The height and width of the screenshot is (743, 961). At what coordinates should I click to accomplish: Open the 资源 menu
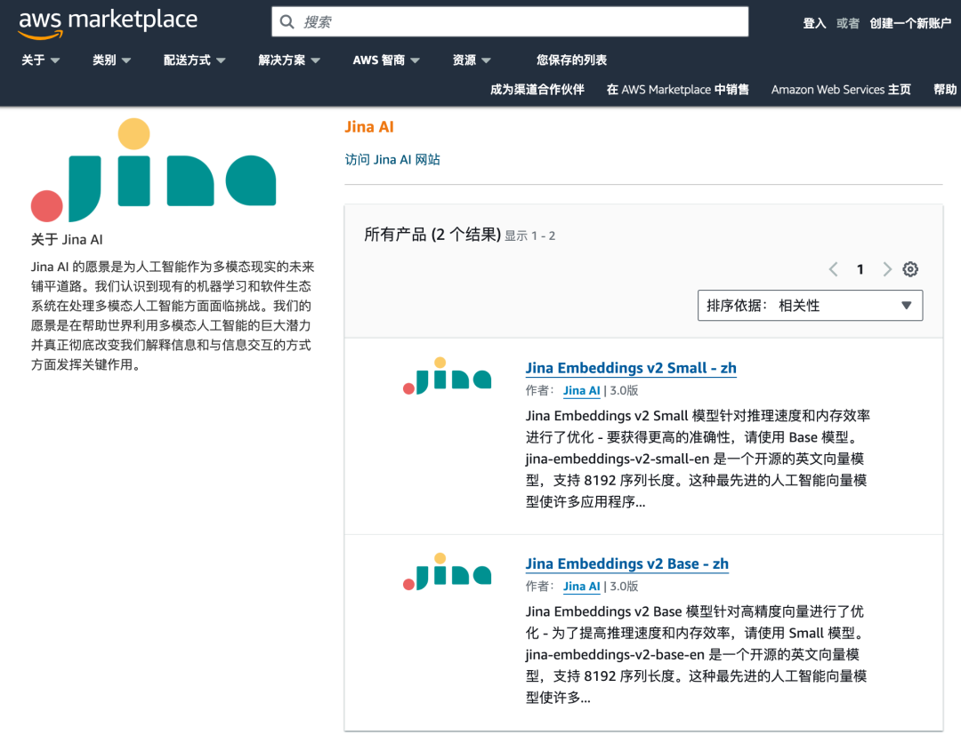465,60
